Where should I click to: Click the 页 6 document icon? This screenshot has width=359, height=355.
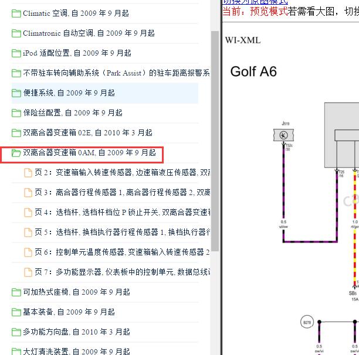point(28,252)
